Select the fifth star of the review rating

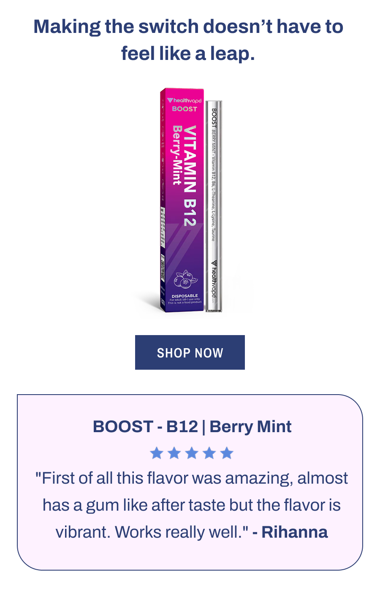click(226, 452)
